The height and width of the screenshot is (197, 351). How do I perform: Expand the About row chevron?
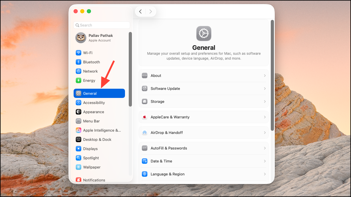pos(265,75)
